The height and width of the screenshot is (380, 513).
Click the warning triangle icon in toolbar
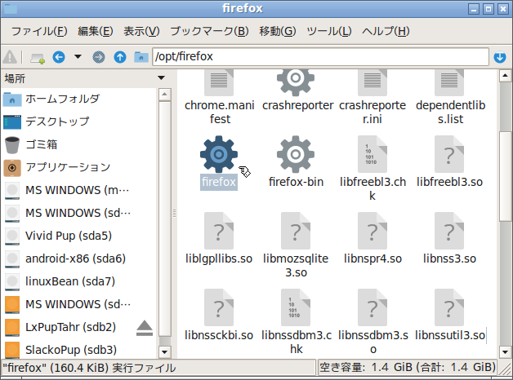pyautogui.click(x=10, y=57)
